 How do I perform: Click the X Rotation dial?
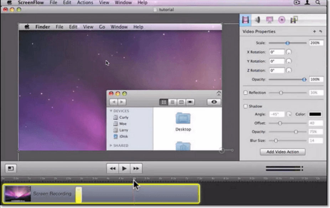289,52
